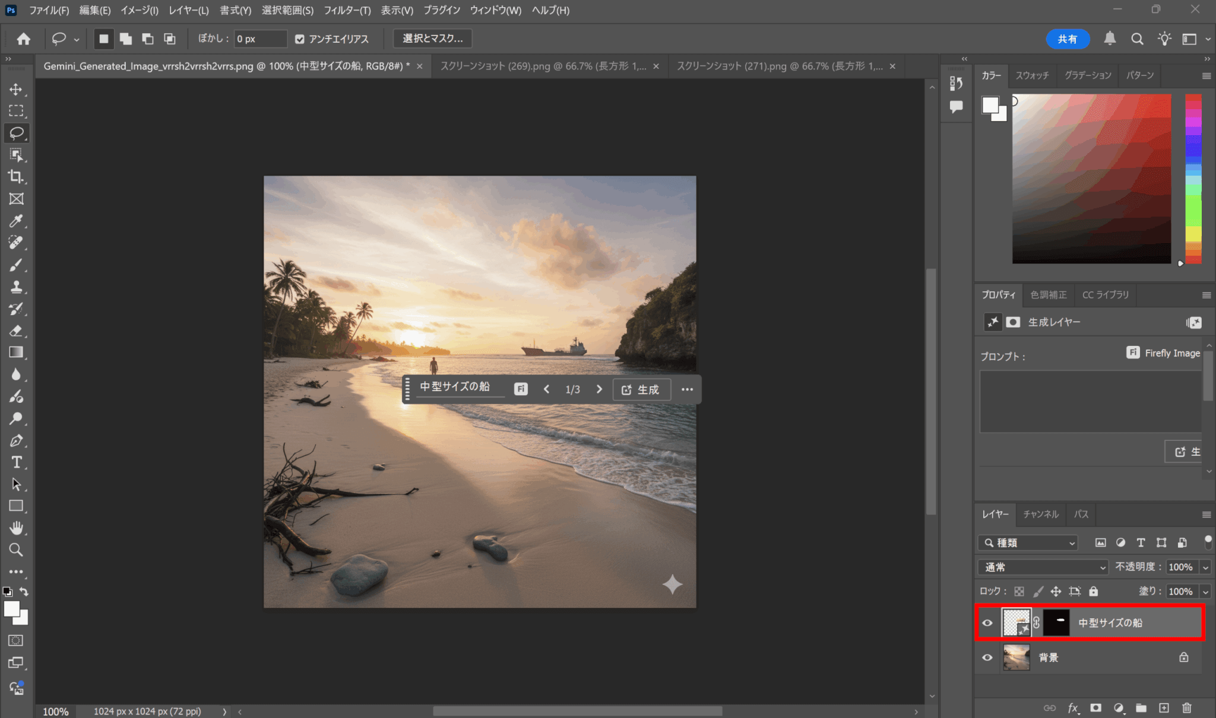
Task: Select the Eyedropper tool
Action: click(16, 221)
